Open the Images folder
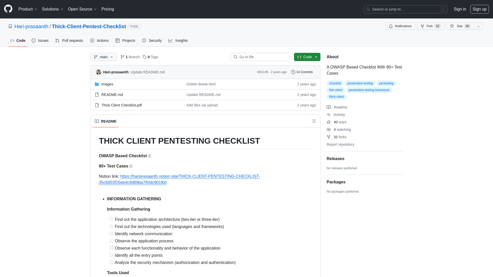 pos(107,84)
